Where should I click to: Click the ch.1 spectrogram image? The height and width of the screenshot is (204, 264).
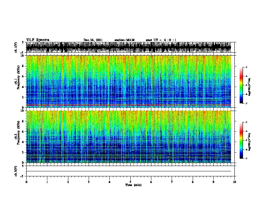tap(129, 81)
